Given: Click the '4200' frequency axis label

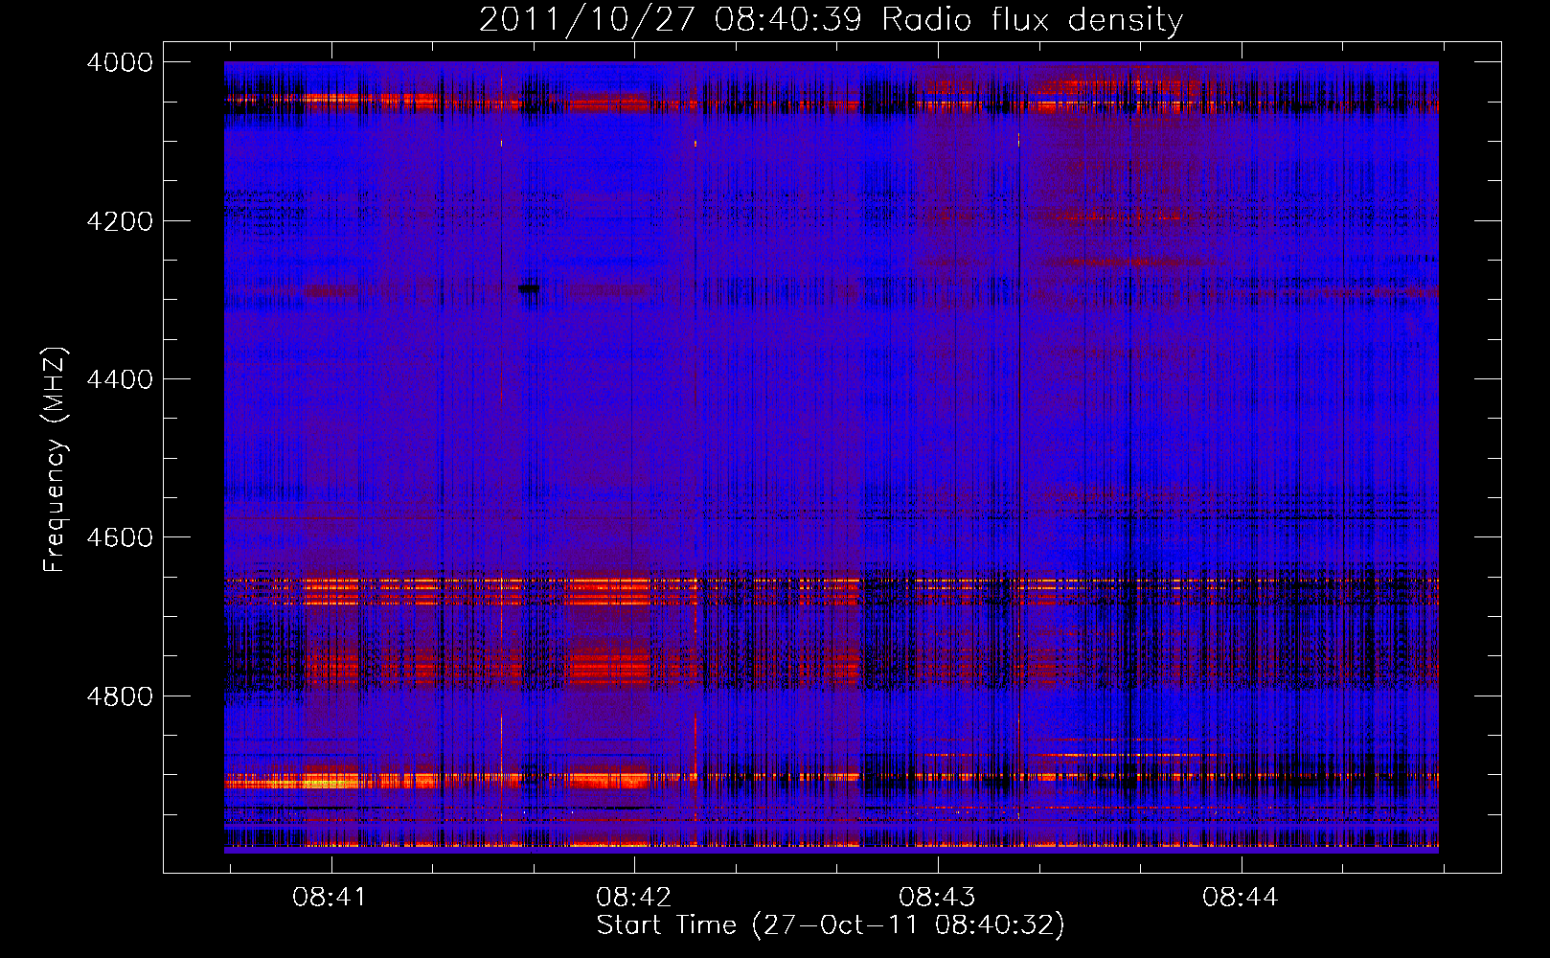Looking at the screenshot, I should tap(120, 221).
